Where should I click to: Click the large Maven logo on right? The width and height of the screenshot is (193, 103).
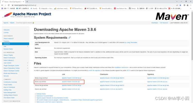(172, 16)
